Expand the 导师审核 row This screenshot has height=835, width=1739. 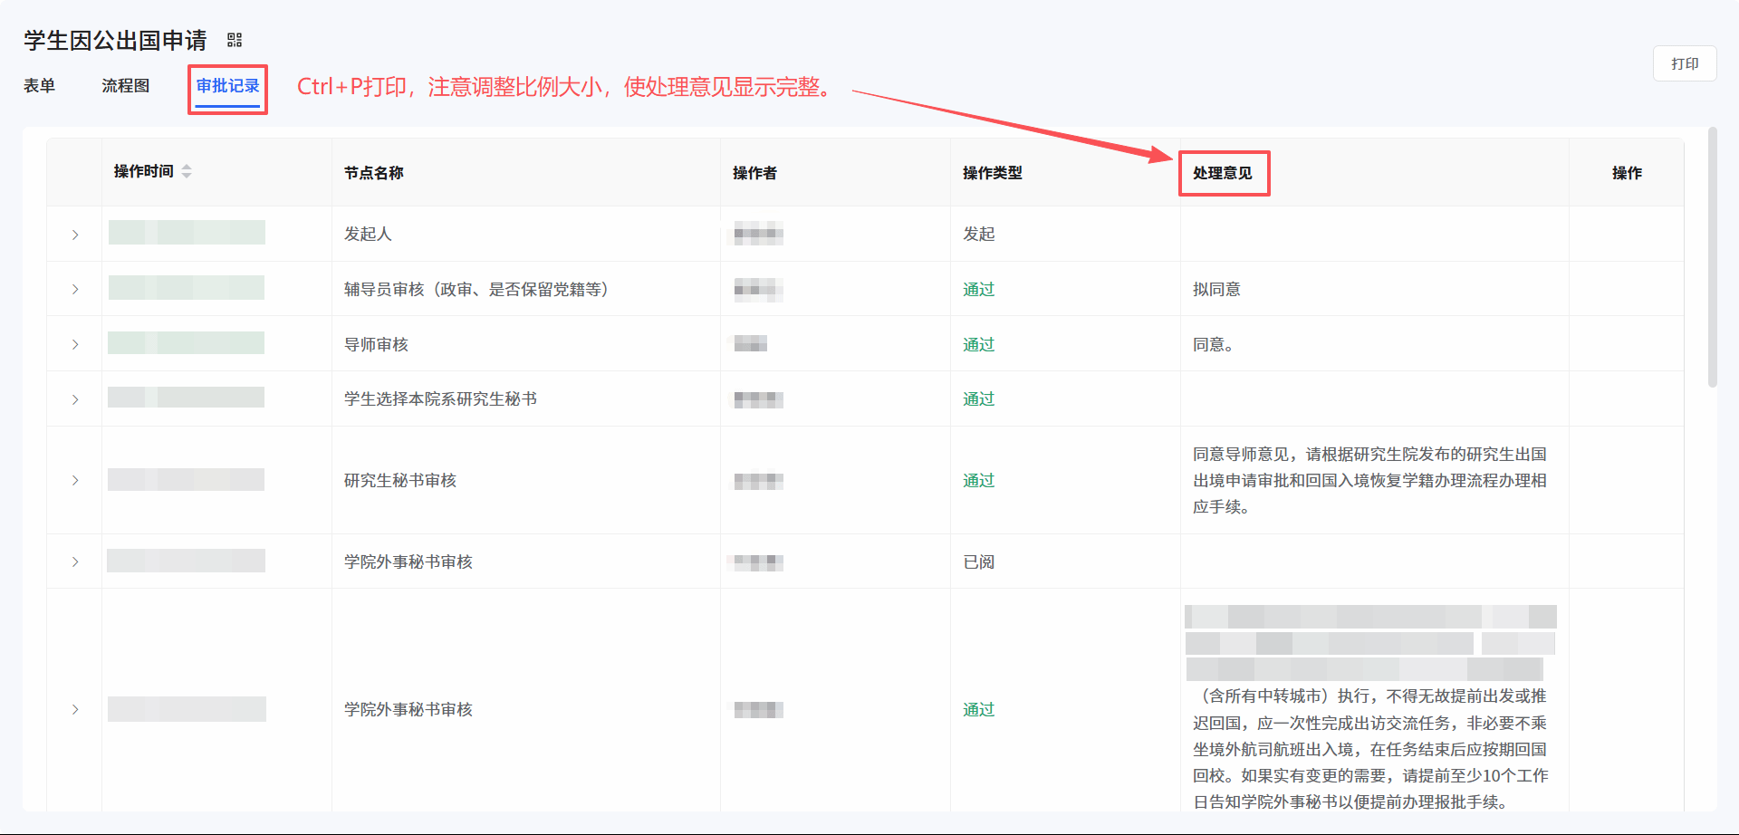pyautogui.click(x=75, y=344)
